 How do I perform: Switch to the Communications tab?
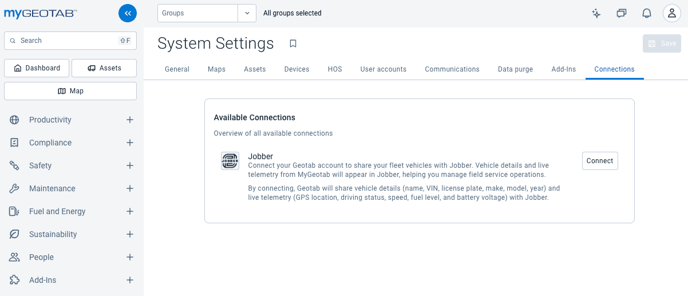point(452,69)
